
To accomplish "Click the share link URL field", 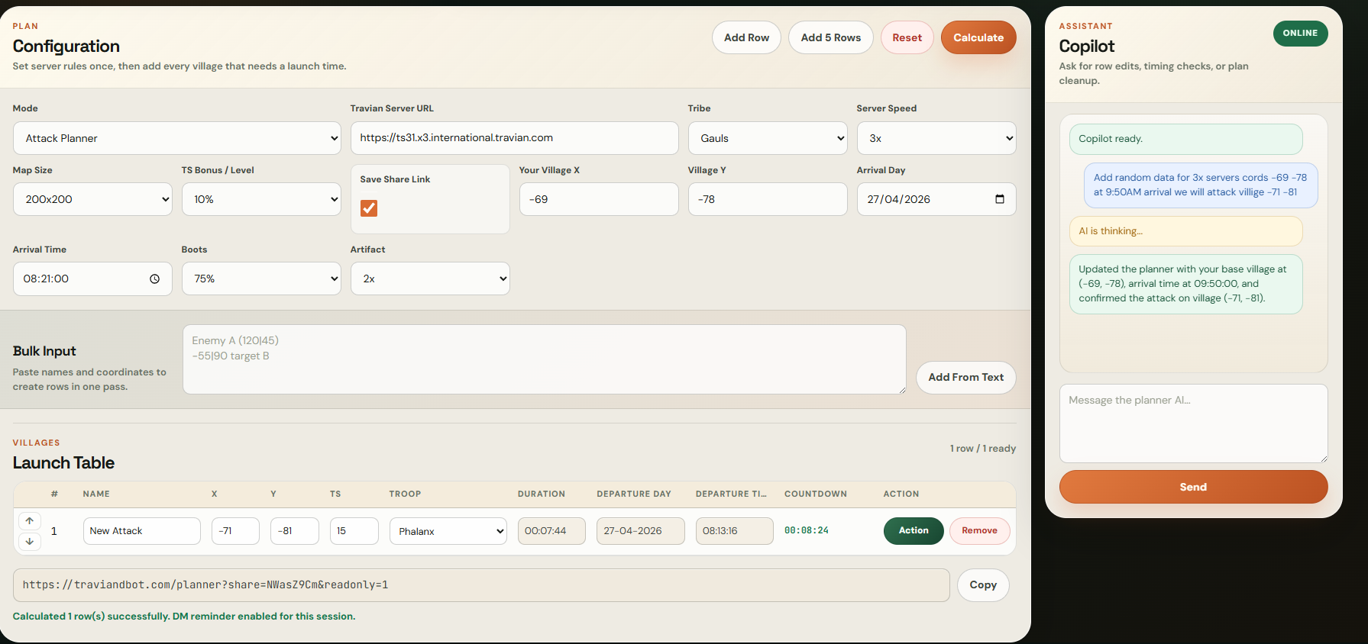I will tap(481, 584).
